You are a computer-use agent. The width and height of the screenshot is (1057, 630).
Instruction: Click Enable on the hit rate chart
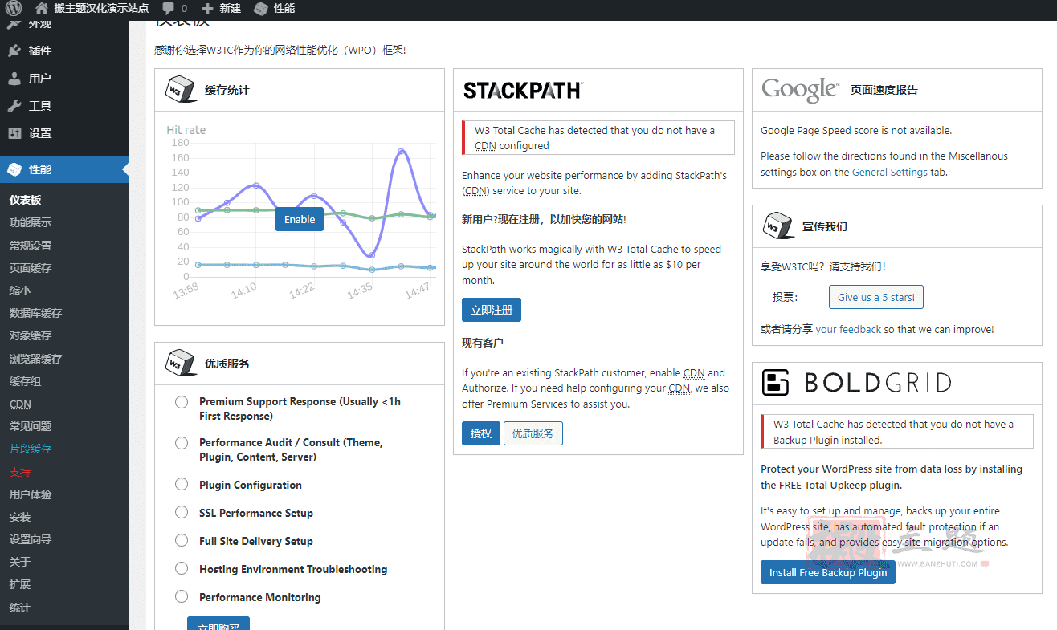tap(300, 219)
